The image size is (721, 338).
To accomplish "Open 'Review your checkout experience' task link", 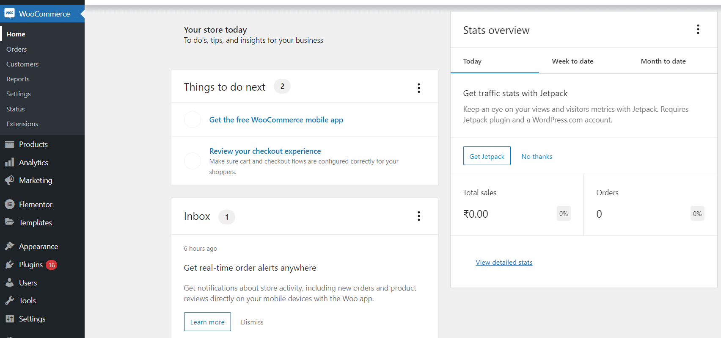I will coord(265,151).
